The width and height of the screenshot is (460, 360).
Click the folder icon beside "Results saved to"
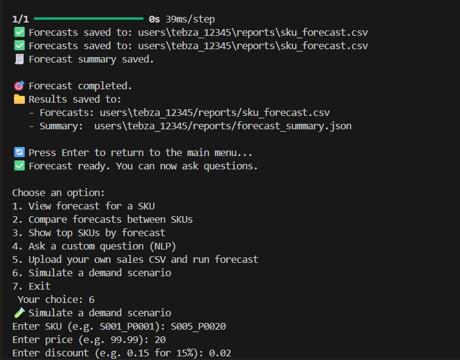click(19, 100)
